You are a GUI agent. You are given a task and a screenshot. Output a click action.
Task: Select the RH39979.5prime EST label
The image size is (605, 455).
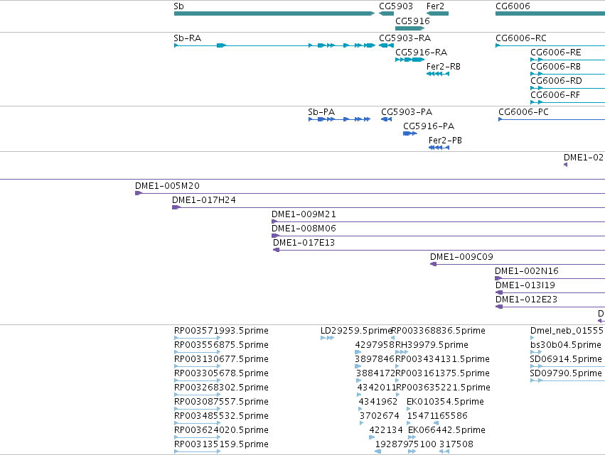432,345
